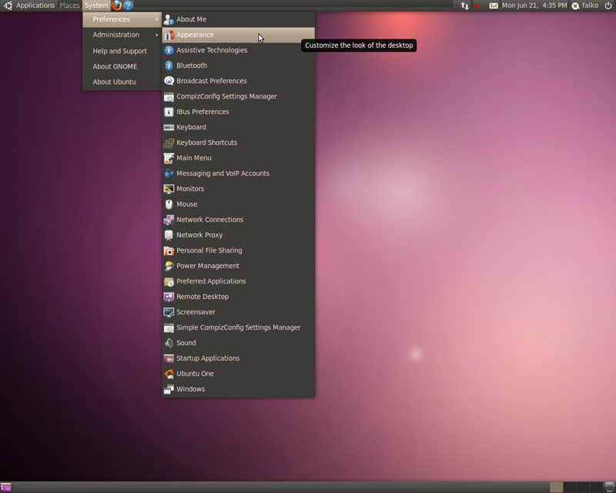
Task: Click 'Assistive Technologies' text
Action: pos(212,50)
